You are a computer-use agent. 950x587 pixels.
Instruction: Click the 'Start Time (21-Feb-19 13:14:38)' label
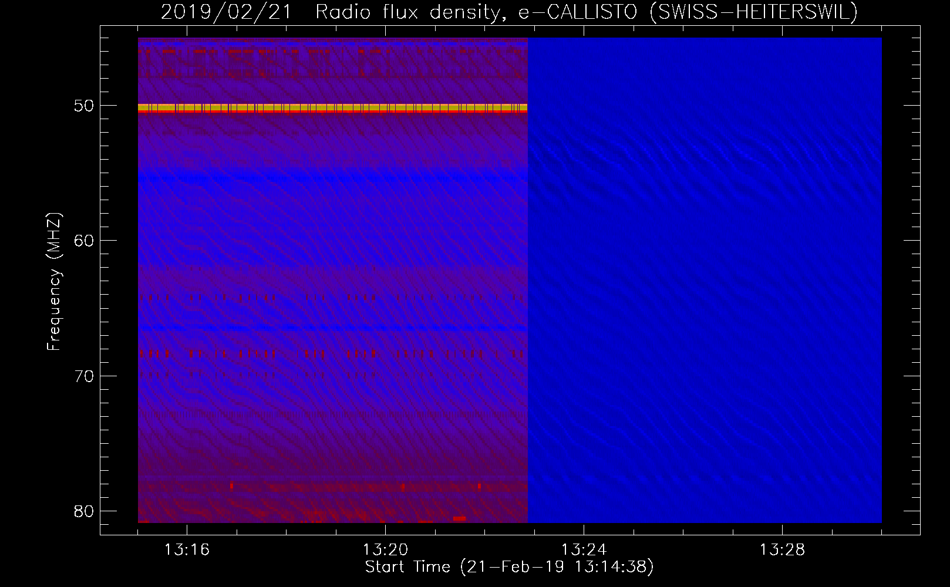(x=509, y=567)
